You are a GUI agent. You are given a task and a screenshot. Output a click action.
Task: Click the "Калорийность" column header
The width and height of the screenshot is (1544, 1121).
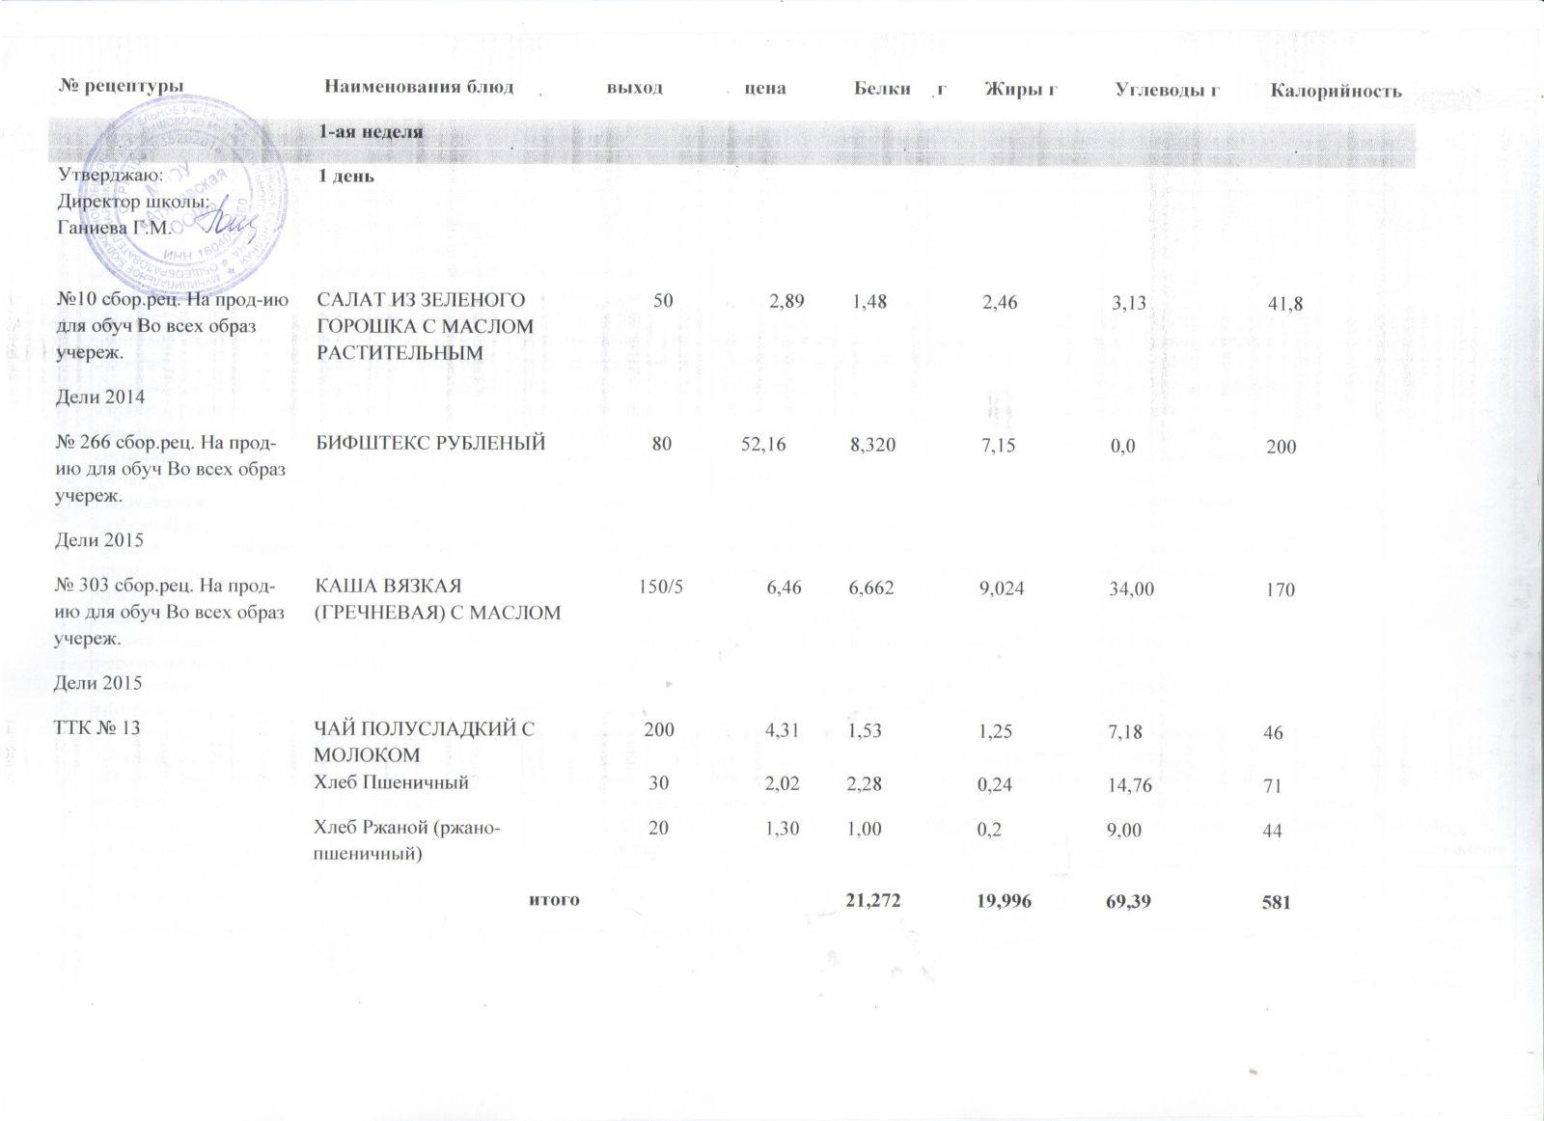tap(1335, 91)
